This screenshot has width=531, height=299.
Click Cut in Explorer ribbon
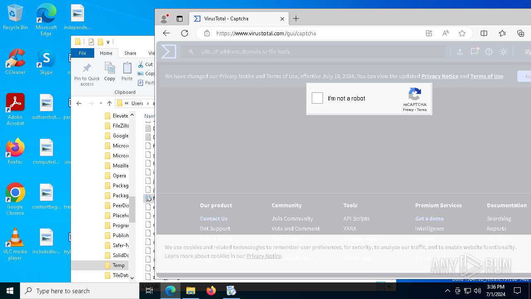coord(145,64)
